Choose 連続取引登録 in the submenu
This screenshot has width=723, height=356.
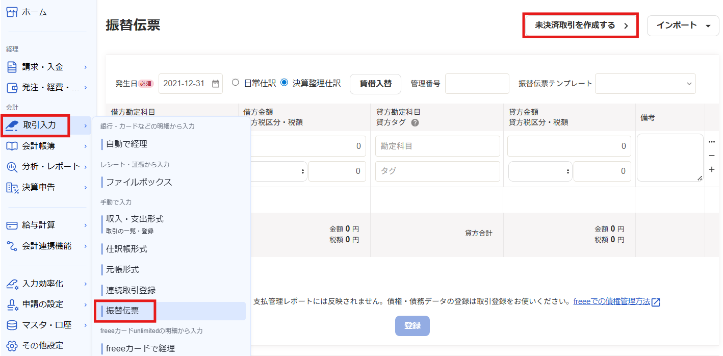tap(131, 290)
